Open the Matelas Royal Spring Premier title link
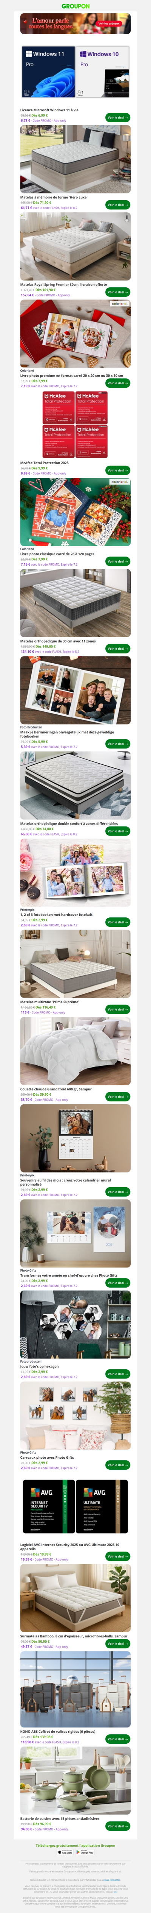The width and height of the screenshot is (151, 1913). click(64, 284)
